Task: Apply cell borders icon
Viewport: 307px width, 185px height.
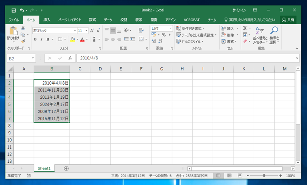Action: [x=60, y=39]
